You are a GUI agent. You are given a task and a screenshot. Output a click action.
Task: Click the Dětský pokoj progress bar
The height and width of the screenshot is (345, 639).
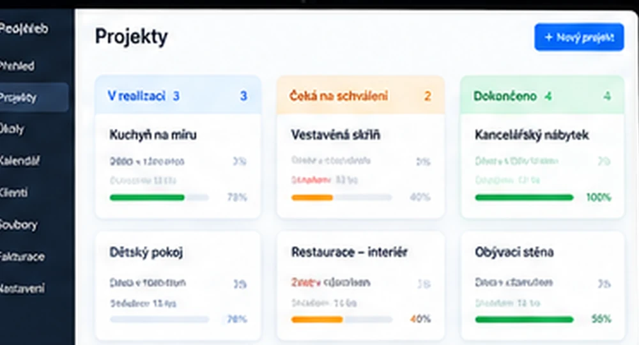pos(159,319)
